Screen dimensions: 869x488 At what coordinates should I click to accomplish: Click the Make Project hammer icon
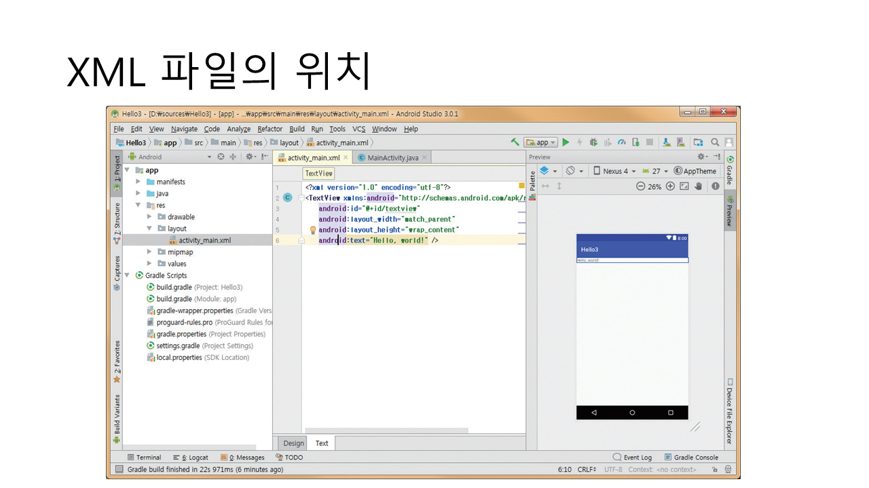515,142
